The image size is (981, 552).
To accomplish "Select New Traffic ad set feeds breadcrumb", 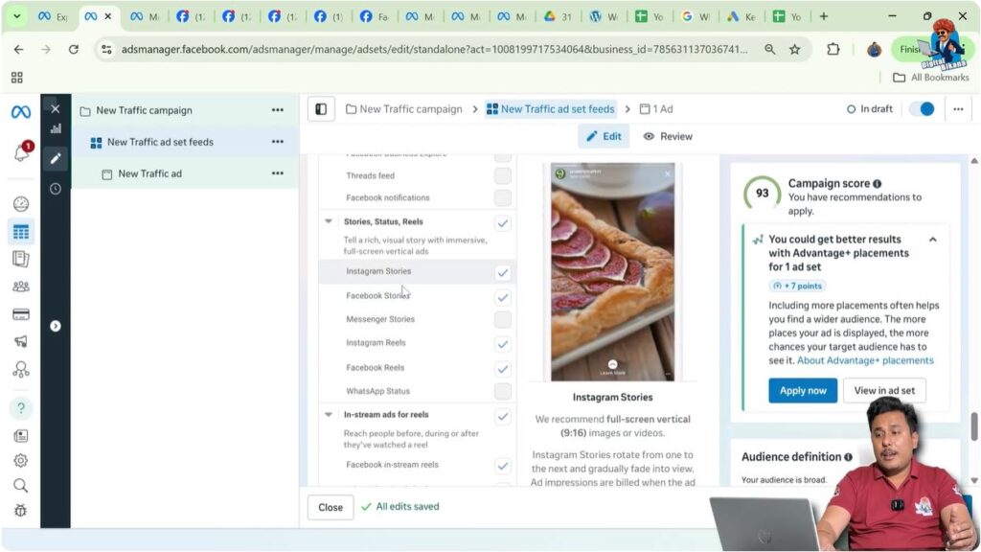I will pyautogui.click(x=551, y=109).
